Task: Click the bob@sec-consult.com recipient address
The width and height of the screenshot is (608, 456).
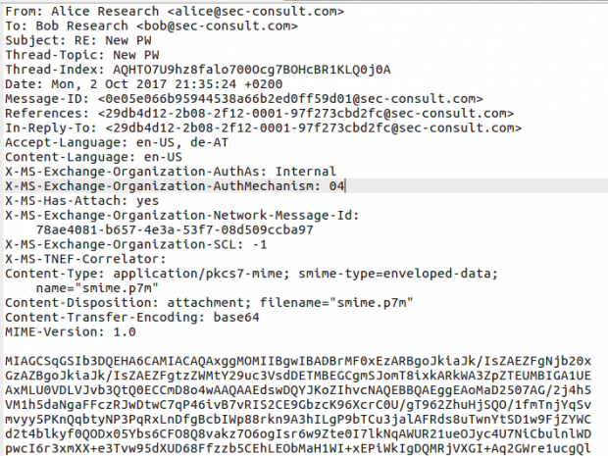Action: click(x=198, y=26)
